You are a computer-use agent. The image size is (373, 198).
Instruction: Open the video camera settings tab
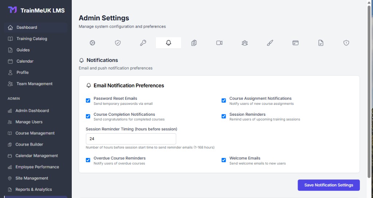(219, 43)
